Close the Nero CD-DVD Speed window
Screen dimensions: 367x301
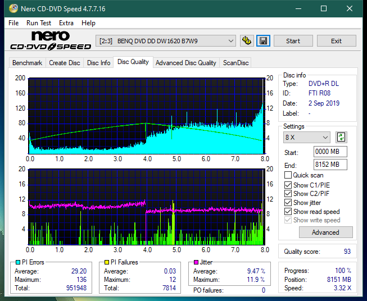click(x=350, y=8)
